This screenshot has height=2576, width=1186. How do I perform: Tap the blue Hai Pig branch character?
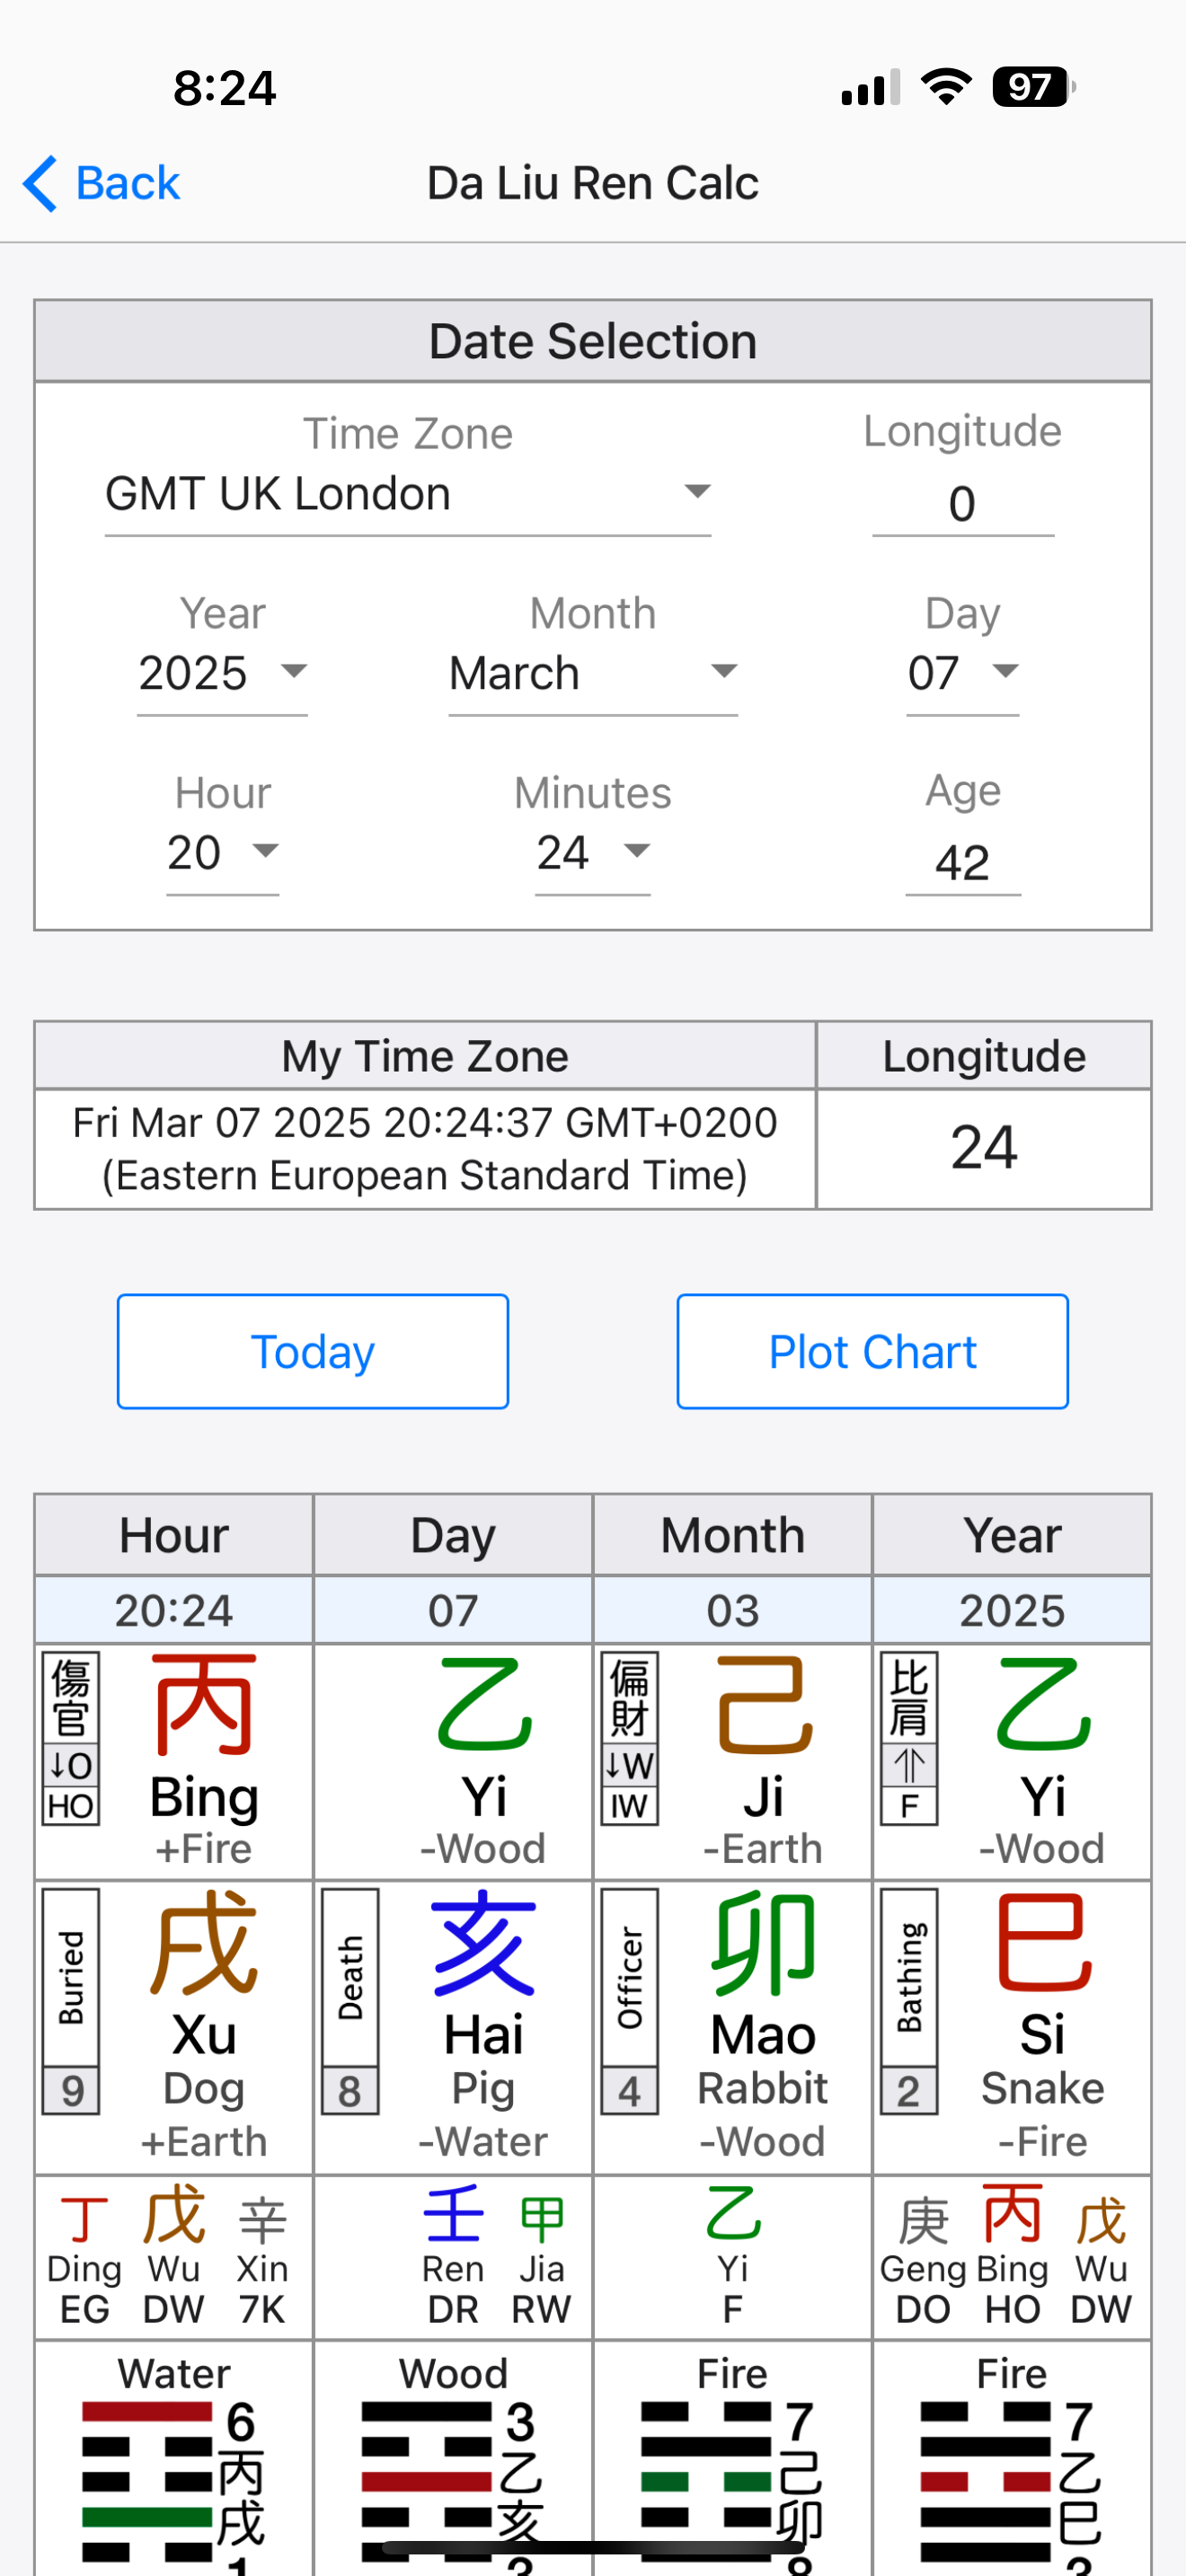click(484, 1942)
